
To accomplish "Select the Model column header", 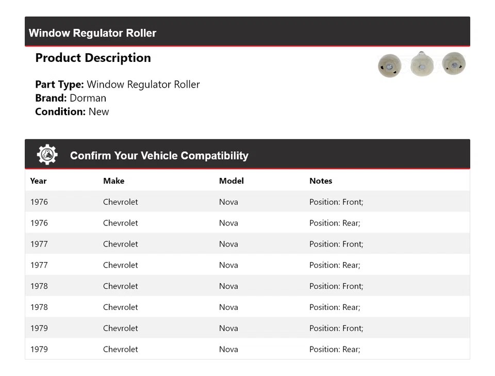I will pyautogui.click(x=231, y=181).
